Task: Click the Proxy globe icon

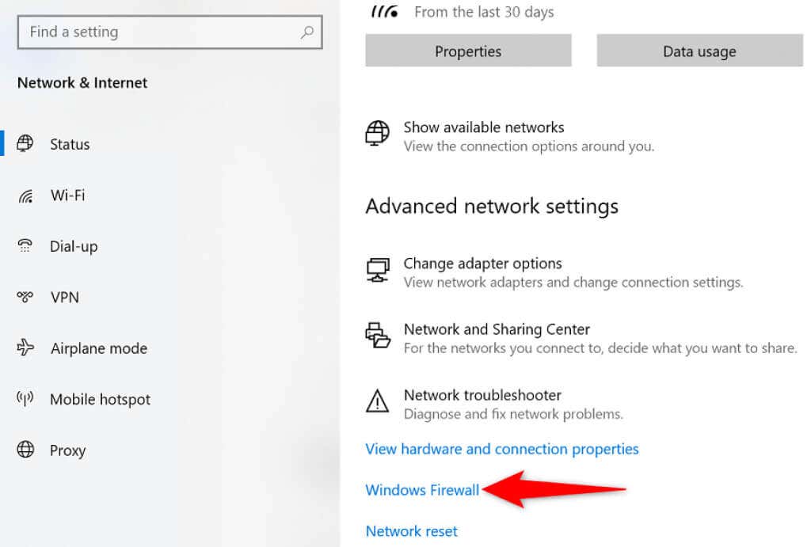Action: (26, 450)
